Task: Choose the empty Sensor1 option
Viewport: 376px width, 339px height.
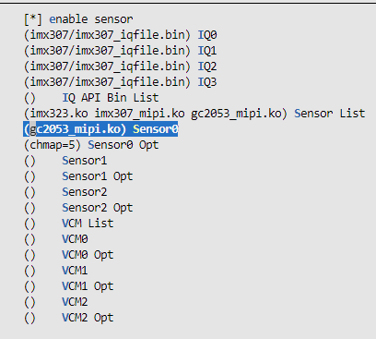Action: click(x=65, y=161)
